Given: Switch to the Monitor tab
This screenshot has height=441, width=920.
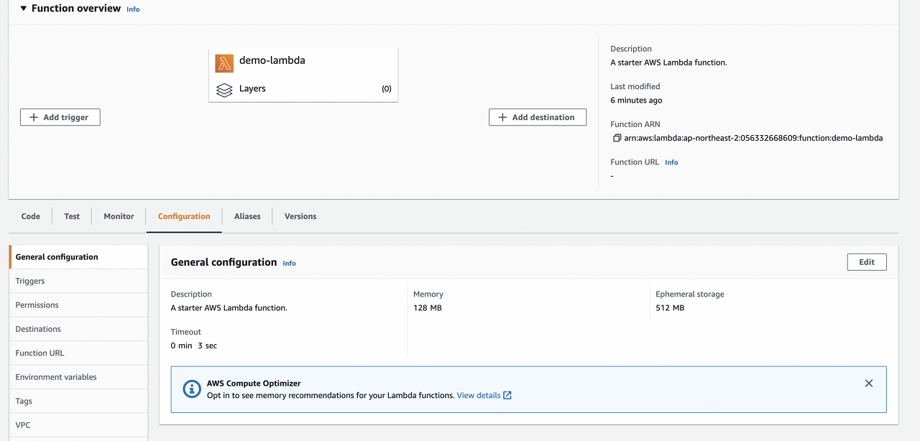Looking at the screenshot, I should point(119,216).
